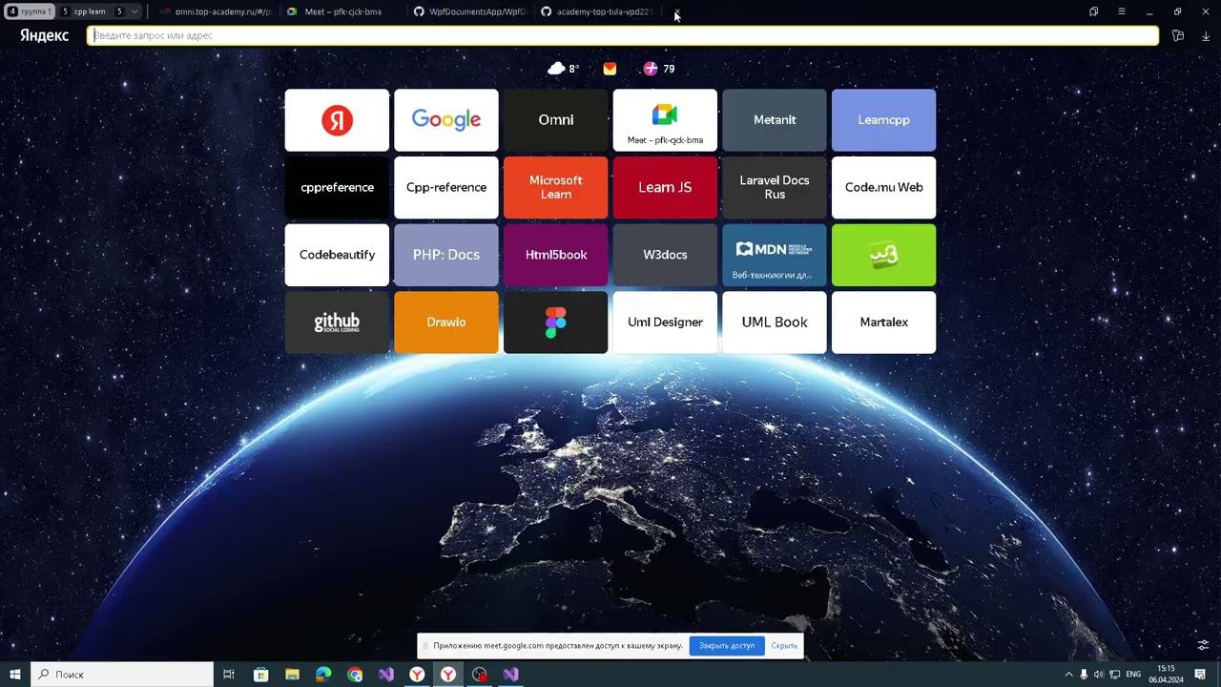Viewport: 1221px width, 687px height.
Task: Open the white Cpp-reference tile
Action: pos(446,188)
